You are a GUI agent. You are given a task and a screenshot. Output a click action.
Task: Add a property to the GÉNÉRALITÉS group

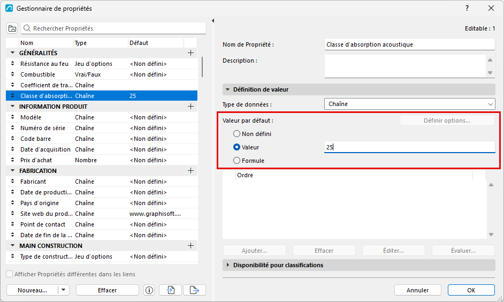(x=190, y=53)
